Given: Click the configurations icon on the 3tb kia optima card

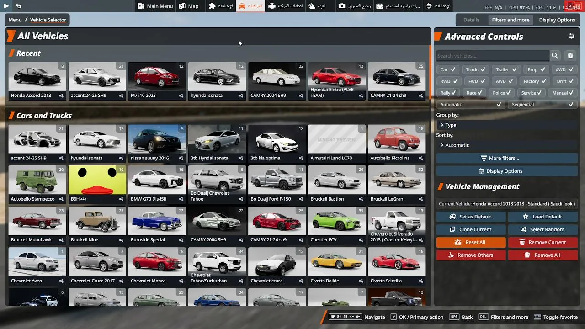Looking at the screenshot, I should click(301, 159).
